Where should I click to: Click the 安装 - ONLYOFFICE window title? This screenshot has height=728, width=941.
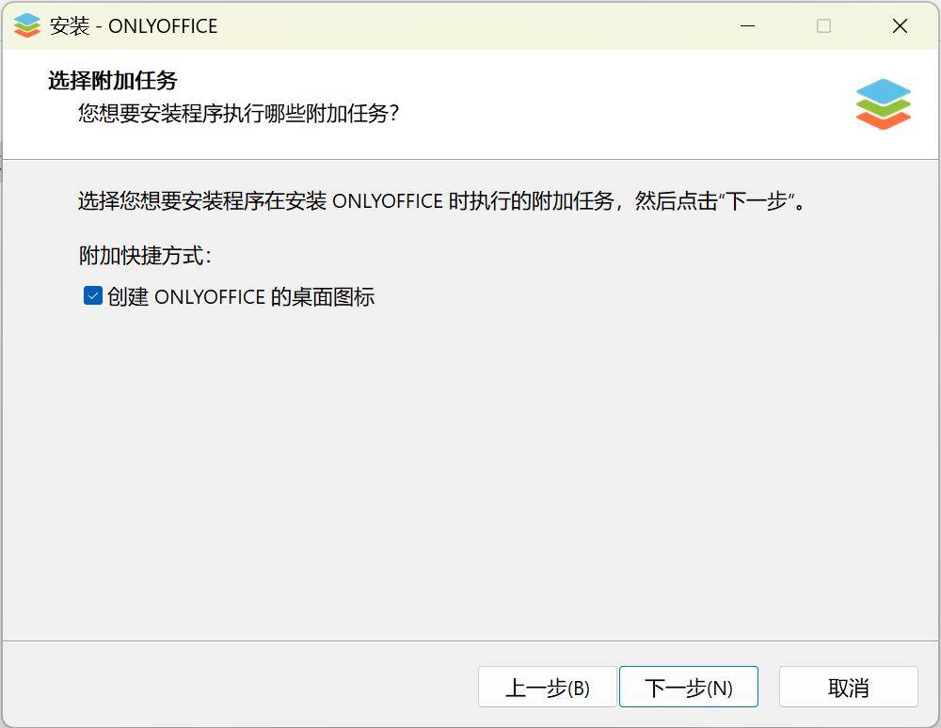pyautogui.click(x=134, y=25)
